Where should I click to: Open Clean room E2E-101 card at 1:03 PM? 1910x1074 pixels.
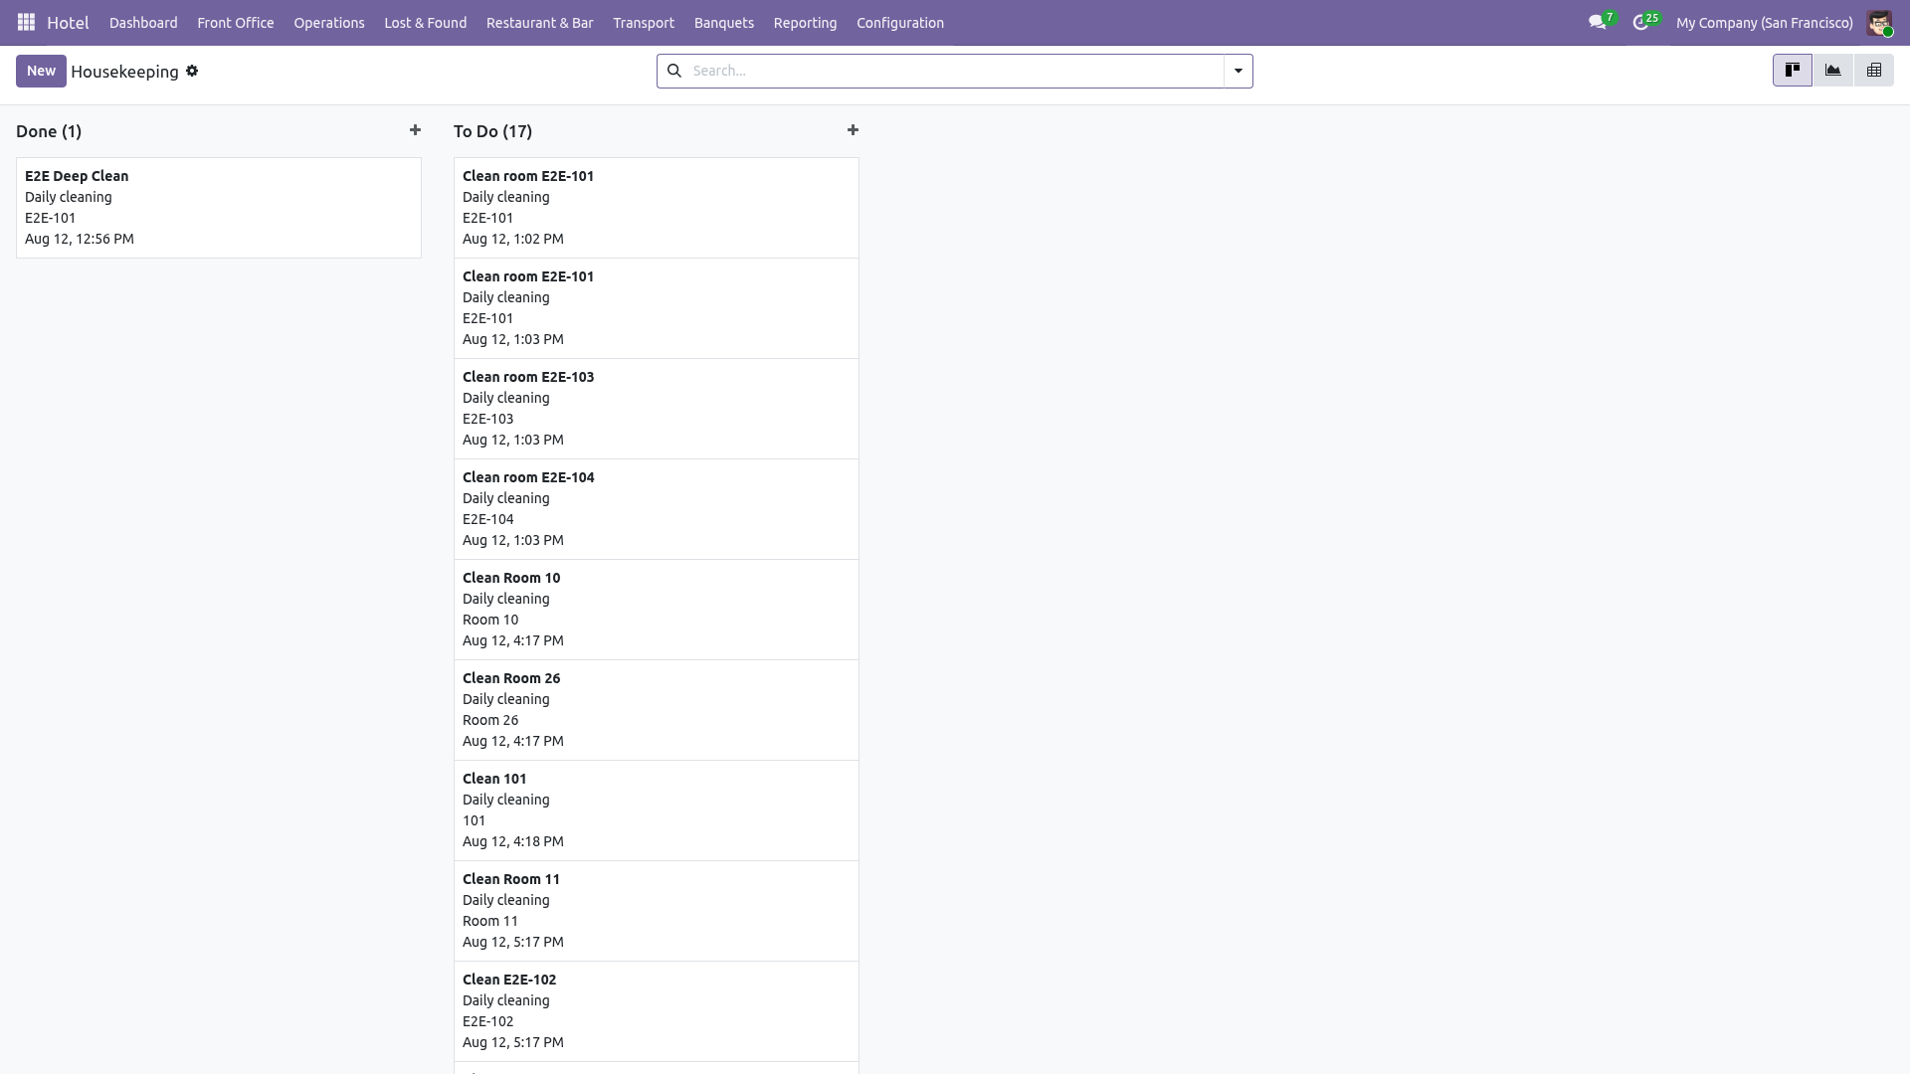click(x=657, y=308)
